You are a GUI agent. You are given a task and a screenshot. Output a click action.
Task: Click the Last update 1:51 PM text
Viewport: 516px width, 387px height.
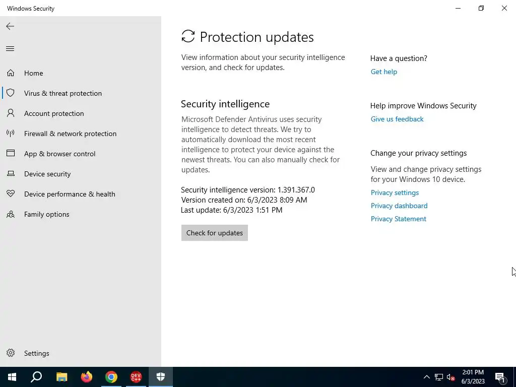point(231,210)
